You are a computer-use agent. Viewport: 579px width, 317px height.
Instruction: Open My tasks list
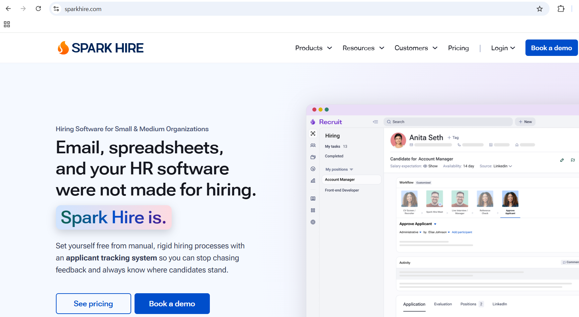point(336,147)
